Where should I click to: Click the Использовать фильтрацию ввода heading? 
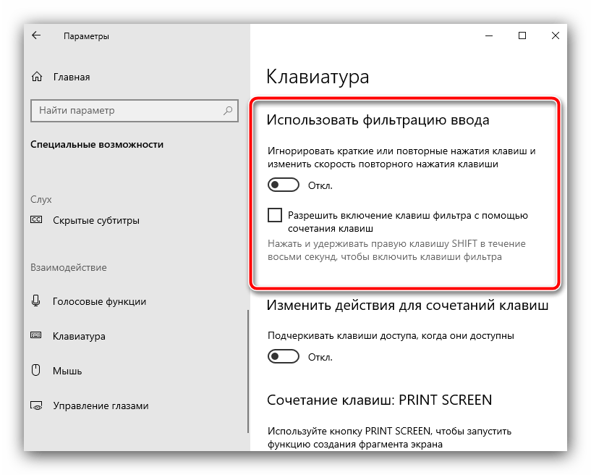(x=378, y=120)
